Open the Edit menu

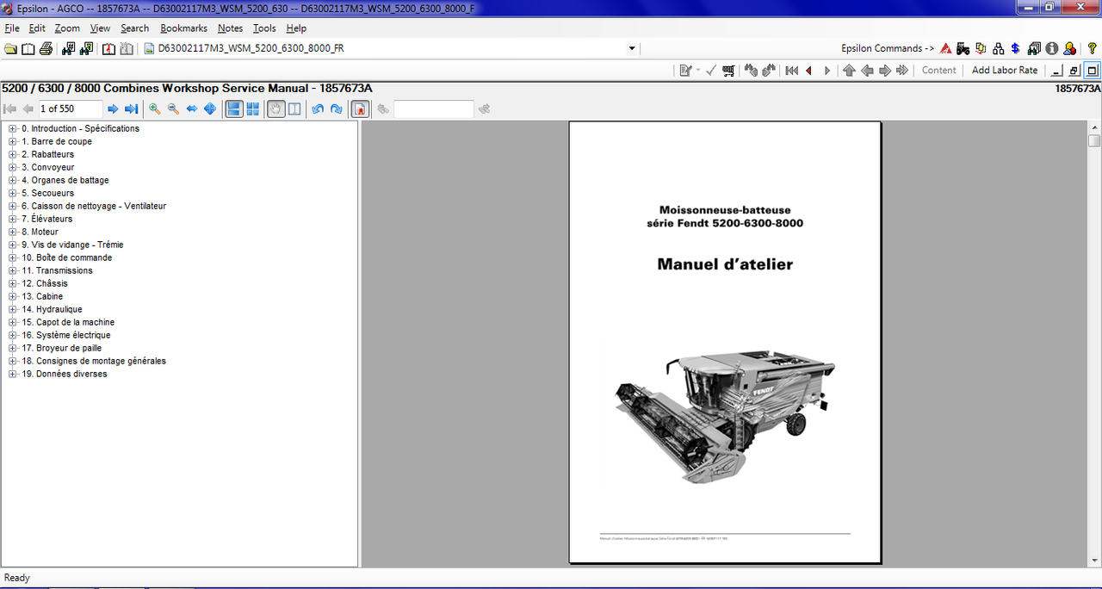(x=37, y=28)
